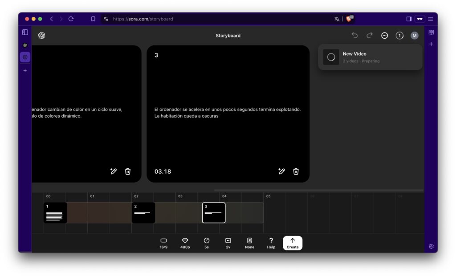
Task: Open a new tab with plus in left sidebar
Action: tap(25, 70)
